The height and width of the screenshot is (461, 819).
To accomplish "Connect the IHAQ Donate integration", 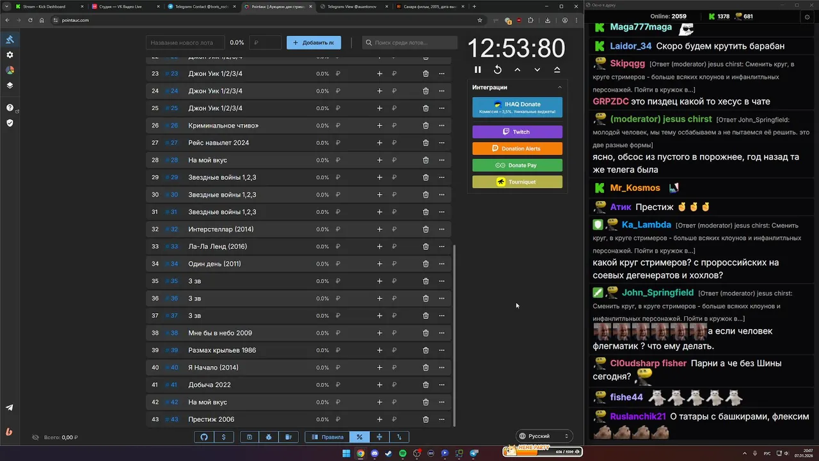I will pyautogui.click(x=517, y=108).
